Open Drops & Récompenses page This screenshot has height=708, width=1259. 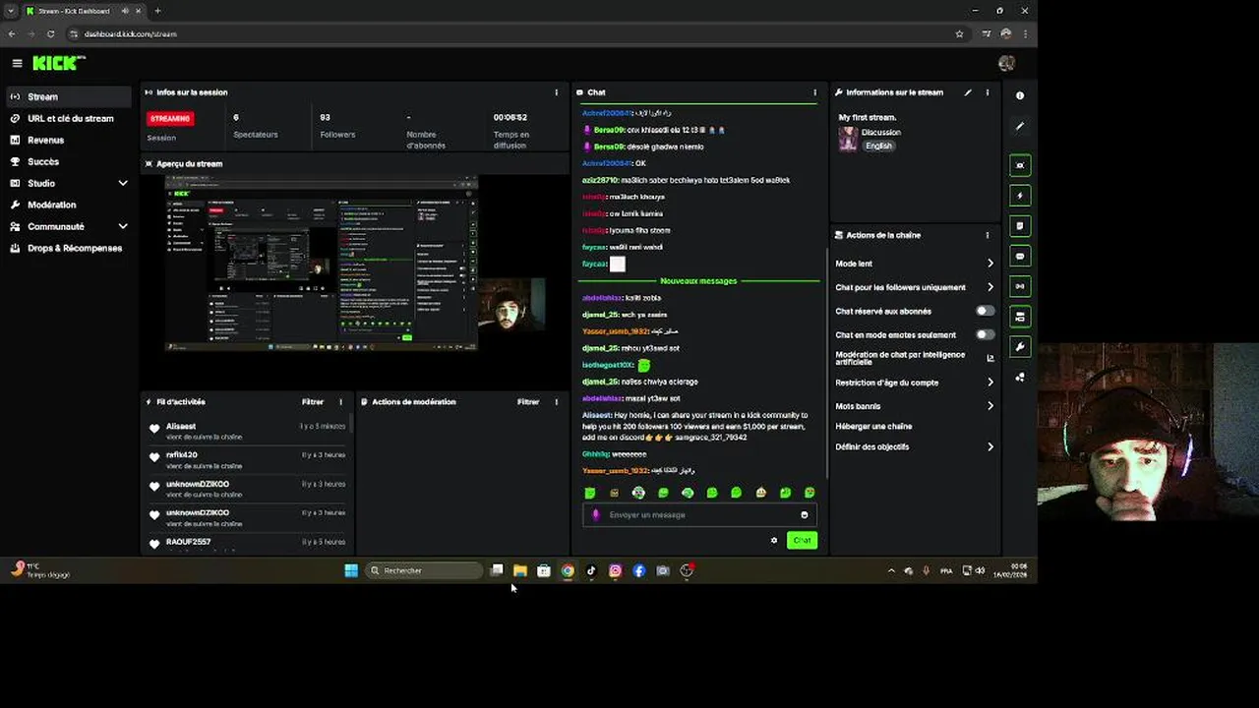click(x=69, y=248)
